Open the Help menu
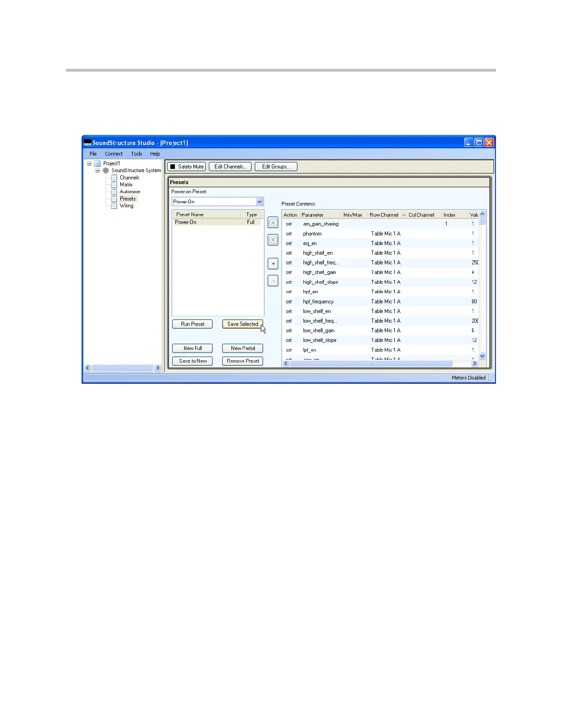 pos(155,154)
